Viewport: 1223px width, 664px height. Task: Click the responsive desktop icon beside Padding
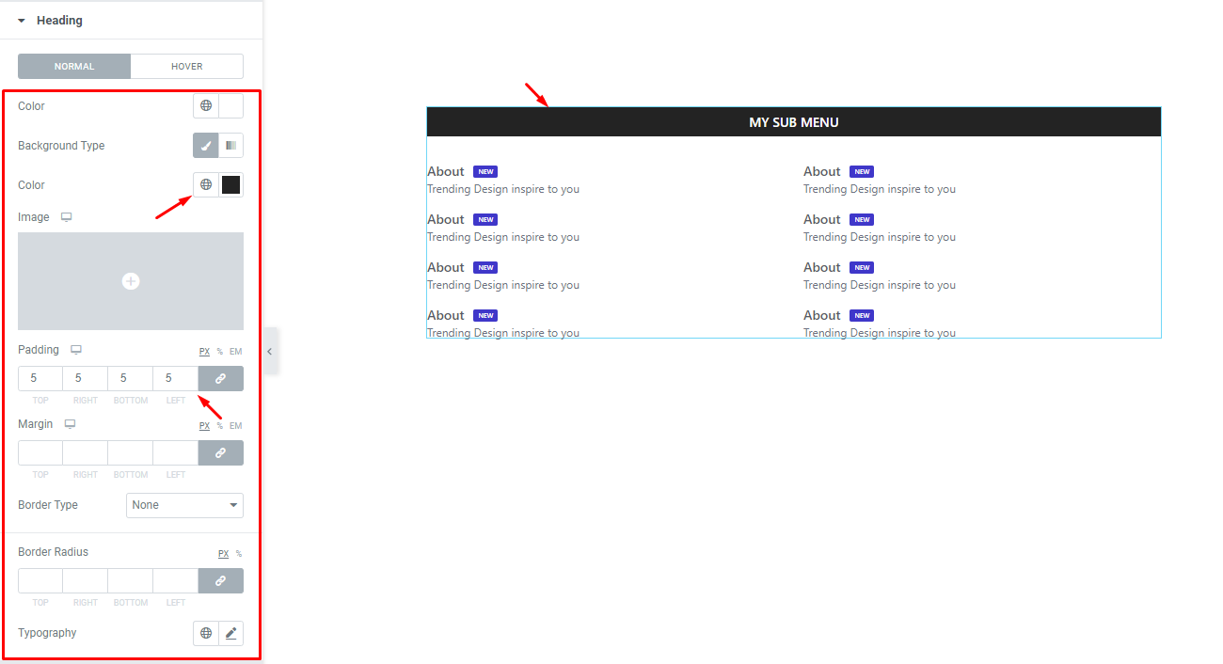[x=70, y=349]
